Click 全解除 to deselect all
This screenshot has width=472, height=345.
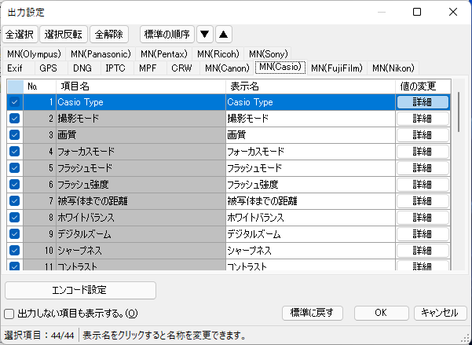click(x=111, y=34)
